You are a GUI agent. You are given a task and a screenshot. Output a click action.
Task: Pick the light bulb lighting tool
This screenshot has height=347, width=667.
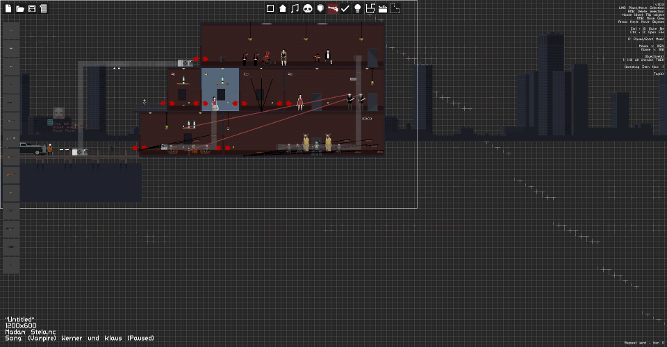point(358,8)
